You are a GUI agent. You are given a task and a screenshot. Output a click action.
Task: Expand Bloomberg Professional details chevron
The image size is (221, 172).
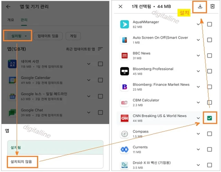pyautogui.click(x=198, y=71)
